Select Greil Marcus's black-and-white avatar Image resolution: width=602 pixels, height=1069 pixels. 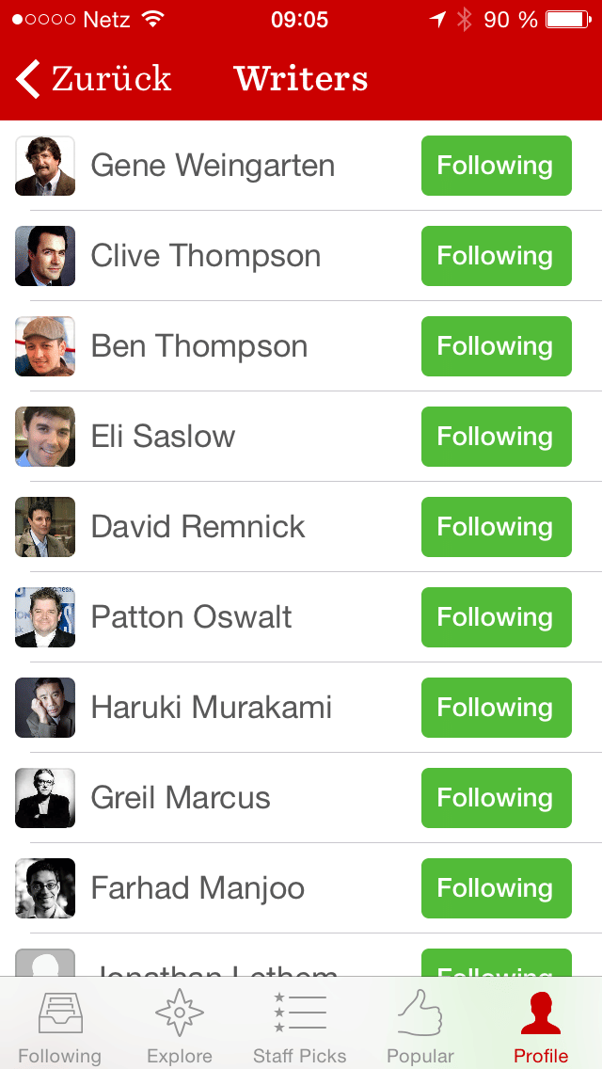pyautogui.click(x=45, y=798)
